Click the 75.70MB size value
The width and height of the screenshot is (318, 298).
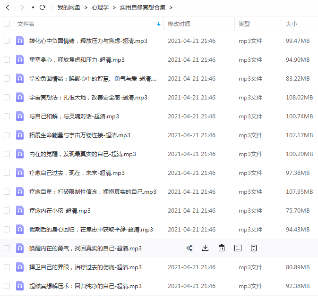point(298,211)
